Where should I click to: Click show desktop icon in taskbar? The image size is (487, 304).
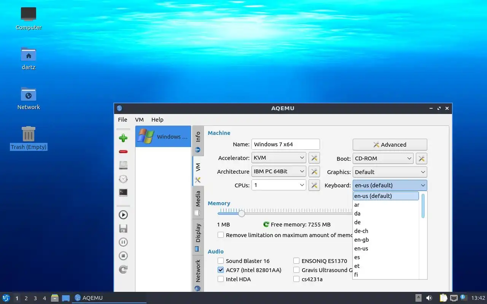point(66,298)
